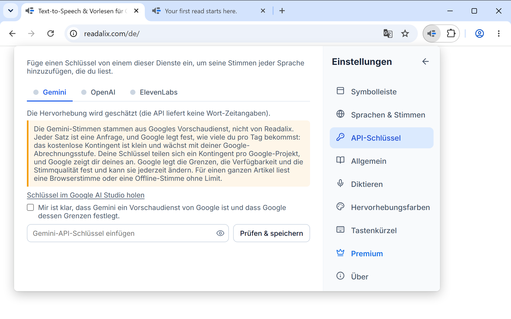Viewport: 511px width, 319px height.
Task: Open 'Schlüssel im Google AI Studio holen' link
Action: pyautogui.click(x=86, y=195)
